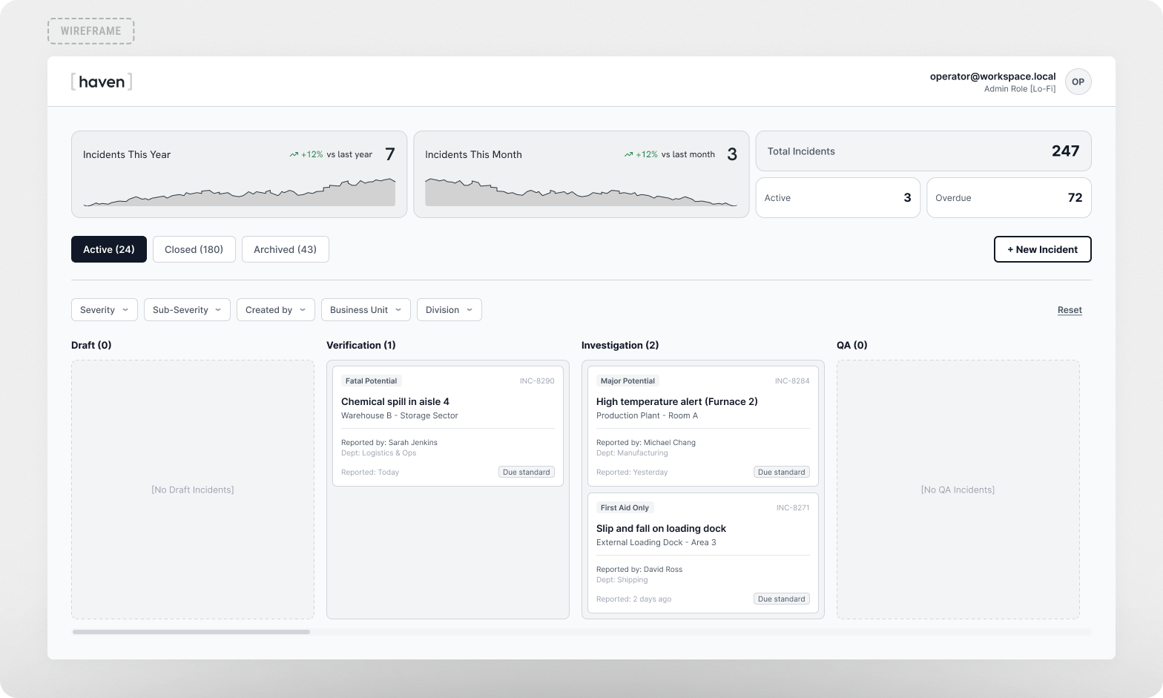Click the [No Draft Incidents] placeholder
Viewport: 1163px width, 698px height.
(193, 490)
